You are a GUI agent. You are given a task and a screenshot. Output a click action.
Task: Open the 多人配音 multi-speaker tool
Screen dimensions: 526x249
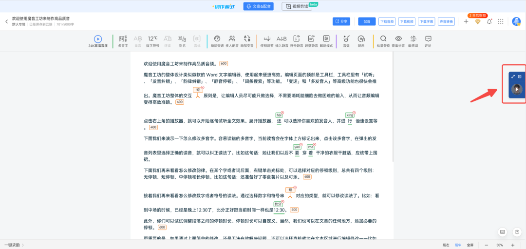pos(232,41)
